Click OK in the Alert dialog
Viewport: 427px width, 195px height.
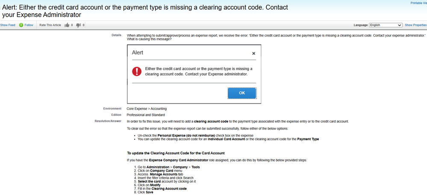click(x=242, y=93)
